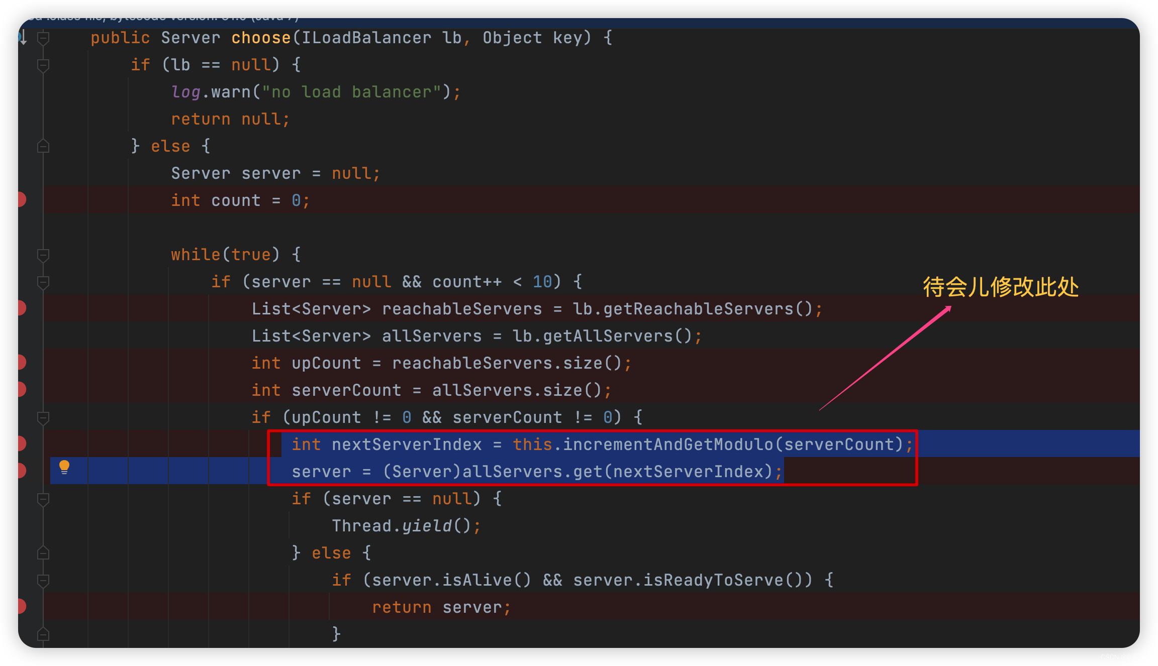Image resolution: width=1158 pixels, height=666 pixels.
Task: Click 'isReadyToServe' method call
Action: tap(713, 580)
